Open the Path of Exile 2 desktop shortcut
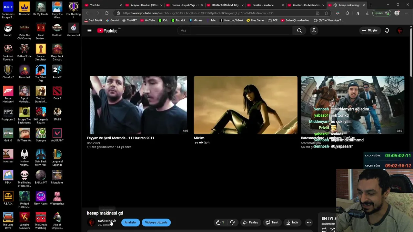The height and width of the screenshot is (232, 413). click(24, 52)
